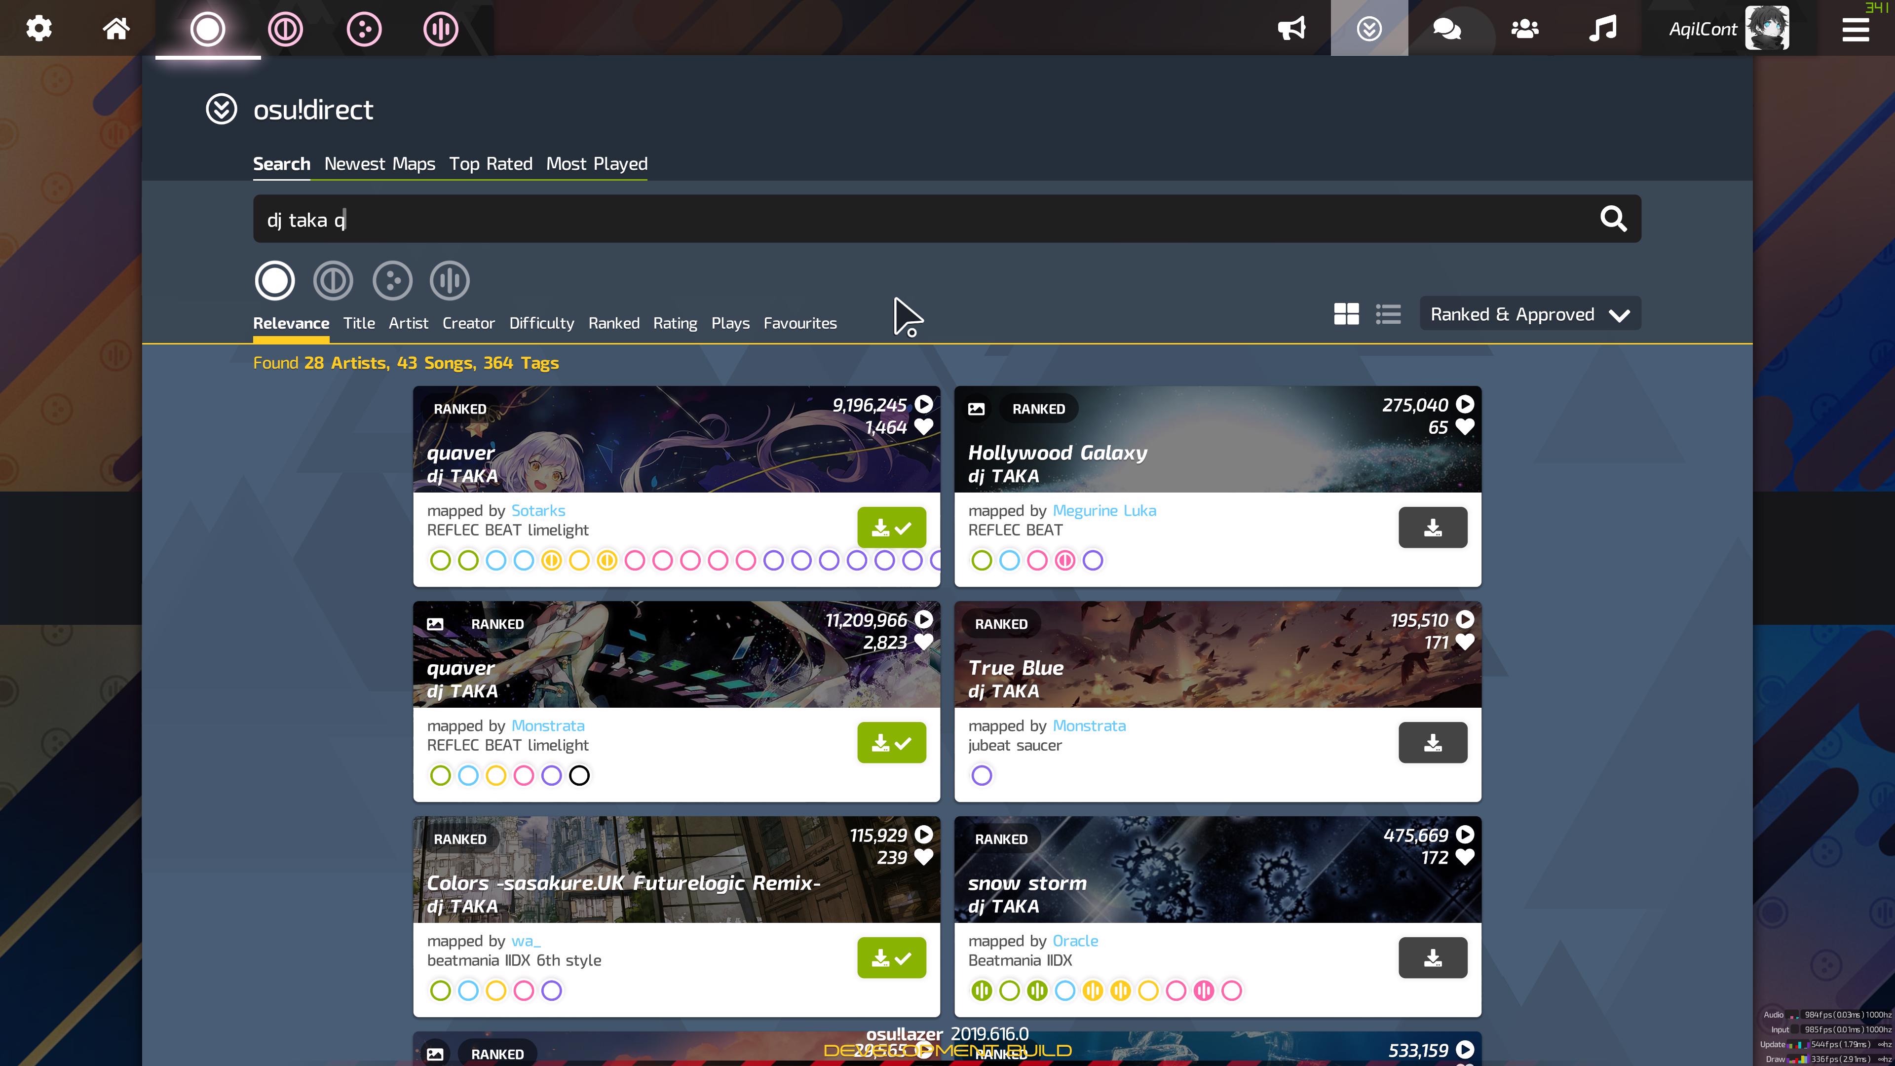Sort results by Plays
Viewport: 1895px width, 1066px height.
[730, 323]
